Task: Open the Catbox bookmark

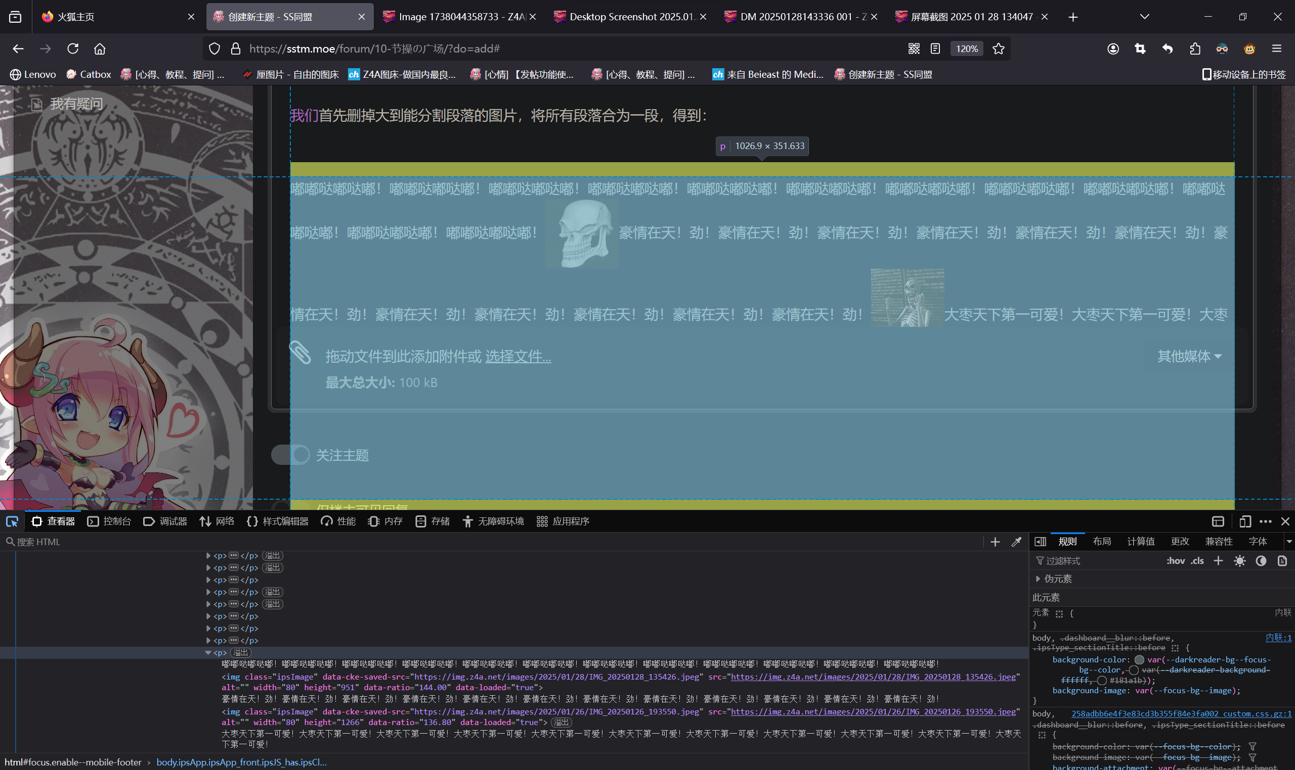Action: 89,74
